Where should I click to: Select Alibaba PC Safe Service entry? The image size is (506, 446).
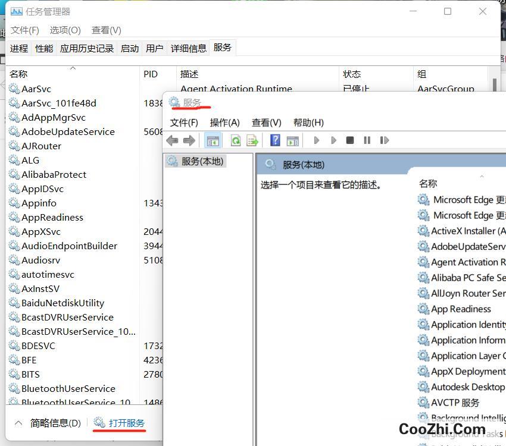[468, 278]
